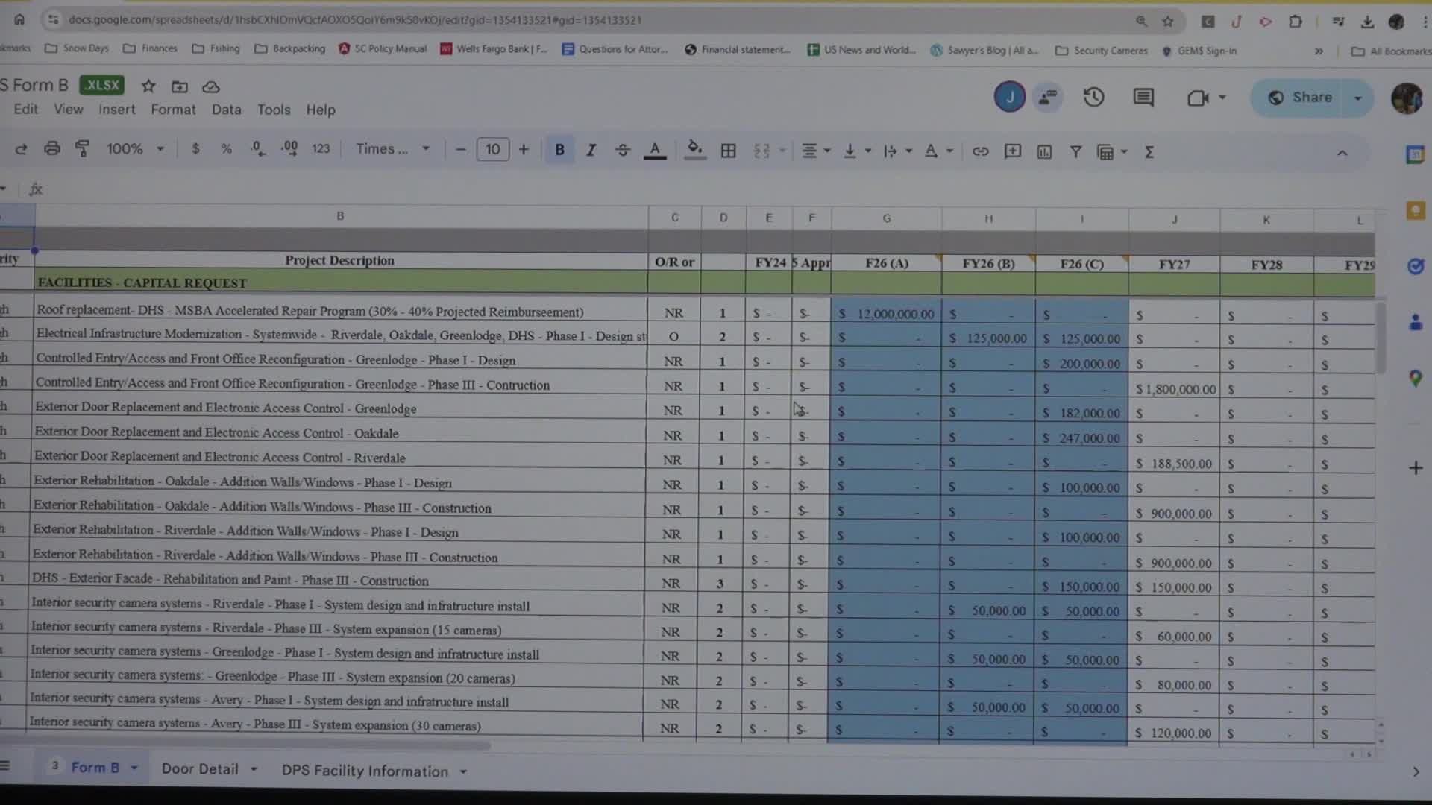Toggle bold formatting
Image resolution: width=1432 pixels, height=805 pixels.
click(x=559, y=150)
